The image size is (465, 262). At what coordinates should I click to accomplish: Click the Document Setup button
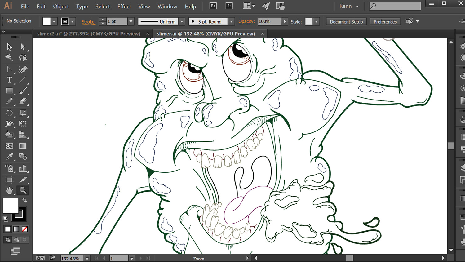click(346, 21)
